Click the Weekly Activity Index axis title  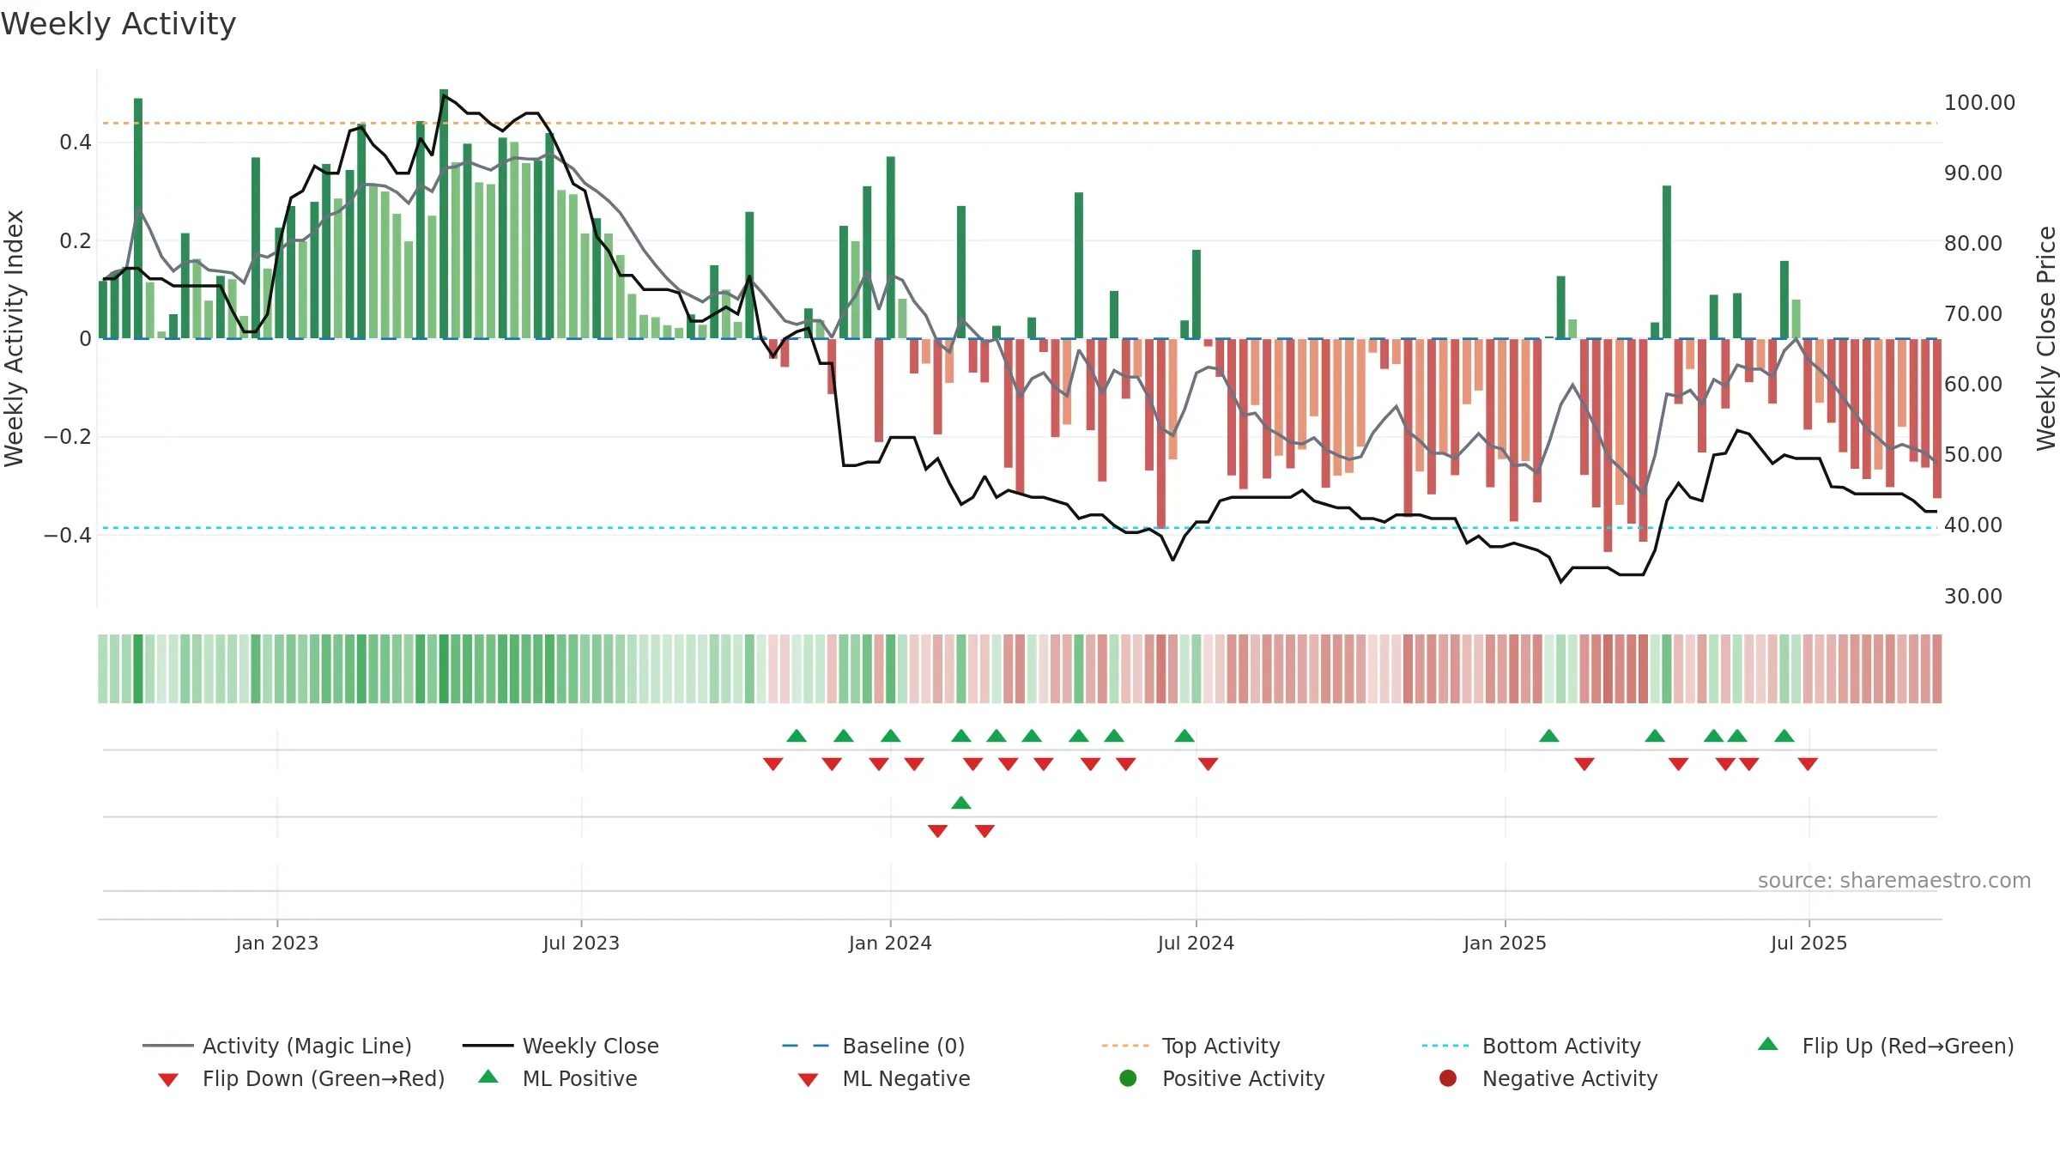15,338
